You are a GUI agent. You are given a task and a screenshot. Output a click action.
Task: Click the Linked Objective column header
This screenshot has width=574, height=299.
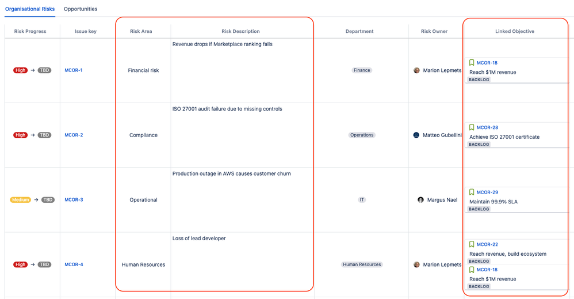(x=514, y=31)
